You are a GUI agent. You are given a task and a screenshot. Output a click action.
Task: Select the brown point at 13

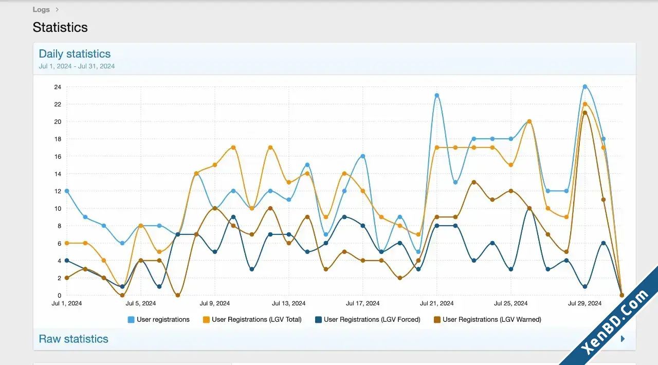pyautogui.click(x=474, y=182)
